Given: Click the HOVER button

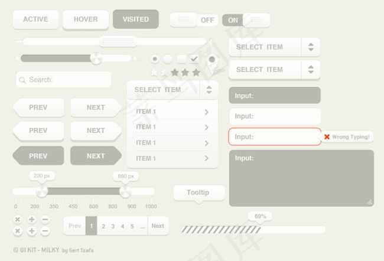Looking at the screenshot, I should [x=86, y=19].
